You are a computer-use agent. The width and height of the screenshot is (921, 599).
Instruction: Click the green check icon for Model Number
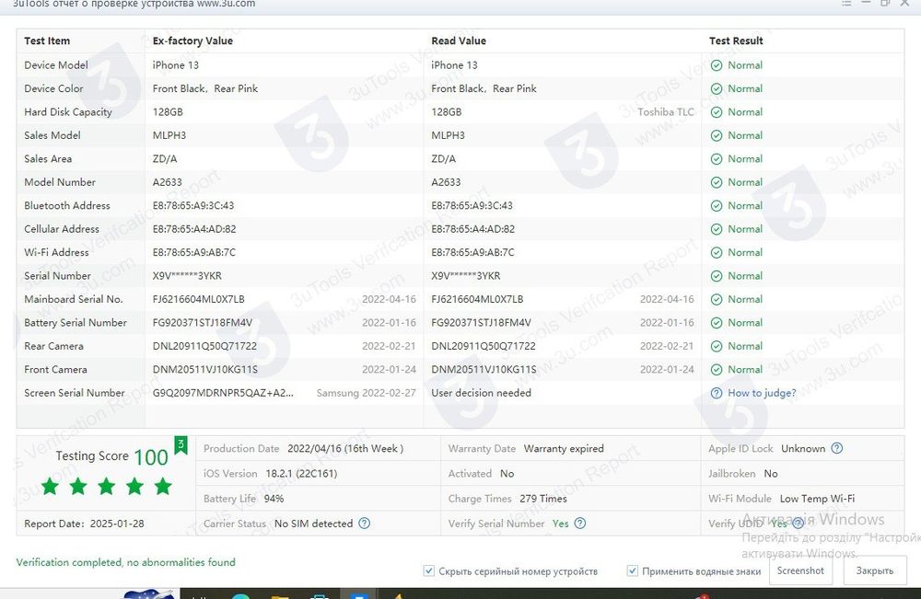click(716, 182)
